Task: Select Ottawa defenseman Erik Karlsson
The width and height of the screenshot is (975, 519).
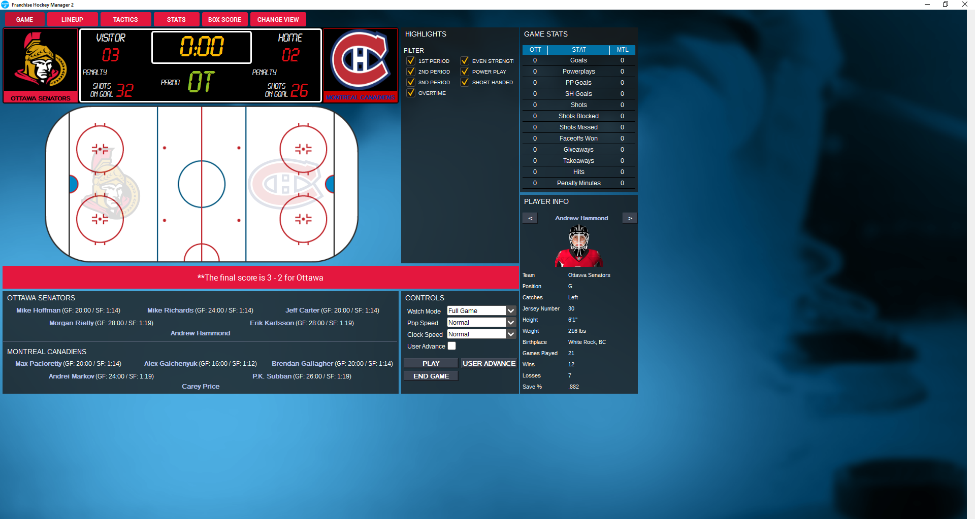Action: (272, 323)
